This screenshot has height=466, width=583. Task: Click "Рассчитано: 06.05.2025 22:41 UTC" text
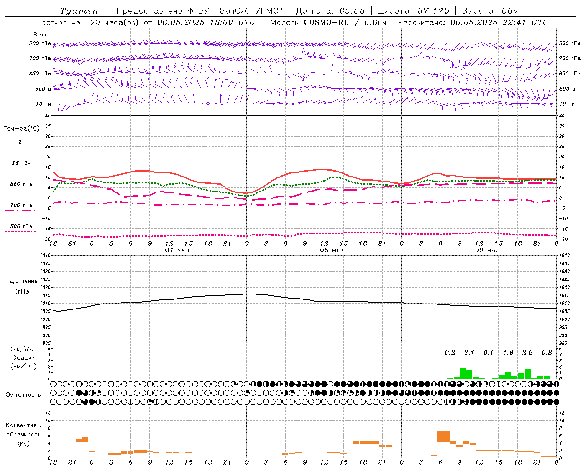(473, 22)
